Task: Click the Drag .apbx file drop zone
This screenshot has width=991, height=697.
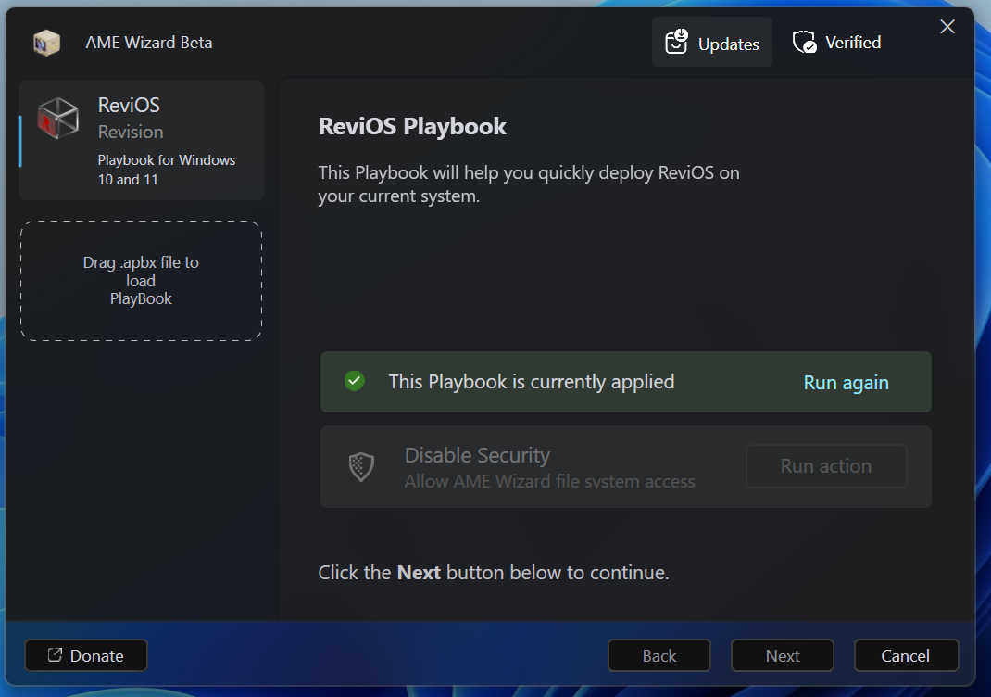Action: click(x=141, y=281)
